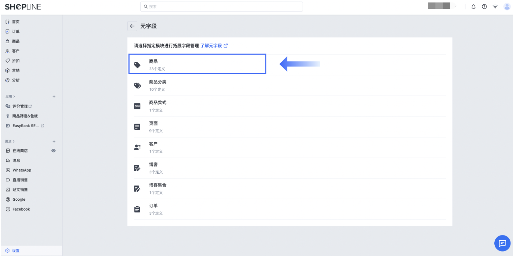Click the SHOPLINE logo

click(x=23, y=7)
